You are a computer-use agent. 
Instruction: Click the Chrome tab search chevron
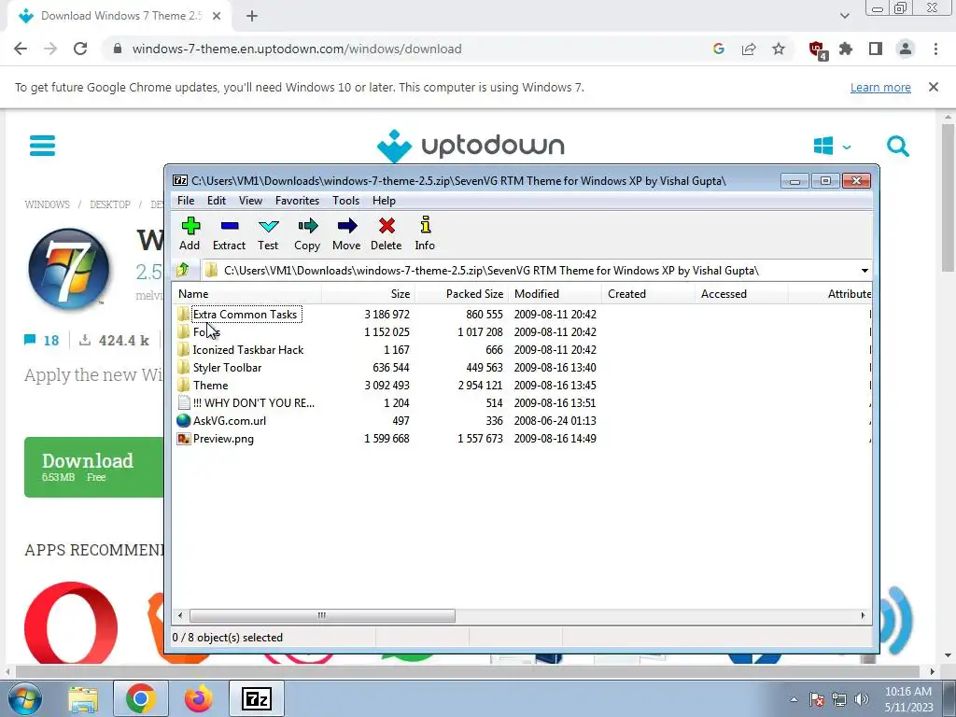pyautogui.click(x=844, y=16)
